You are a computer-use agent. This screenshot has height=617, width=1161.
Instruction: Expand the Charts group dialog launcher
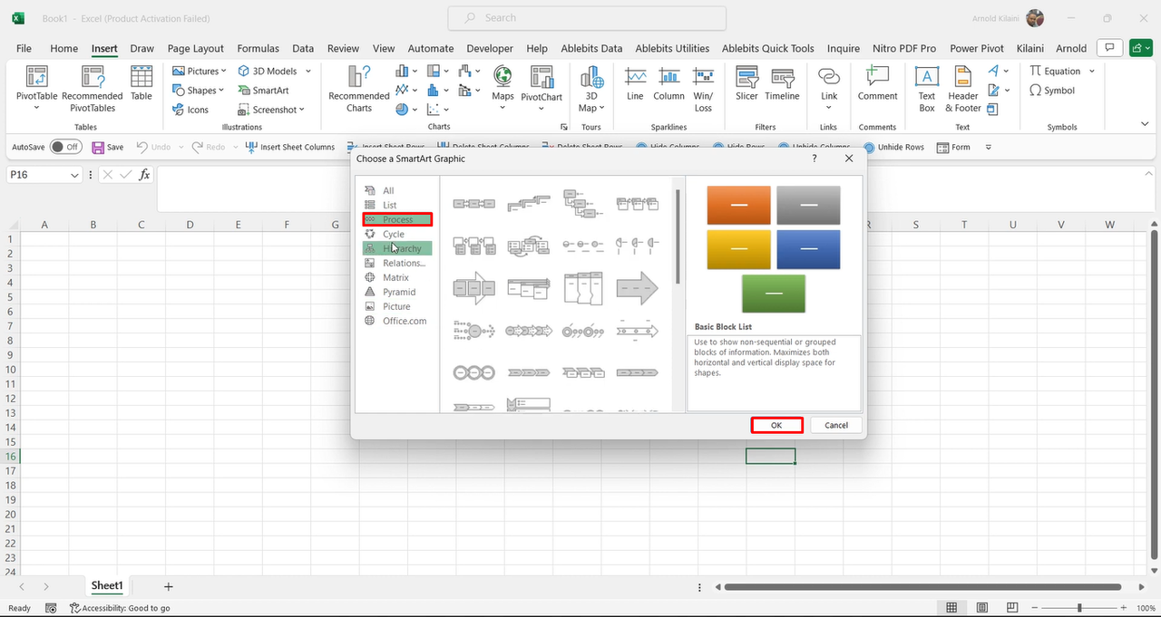(x=564, y=128)
